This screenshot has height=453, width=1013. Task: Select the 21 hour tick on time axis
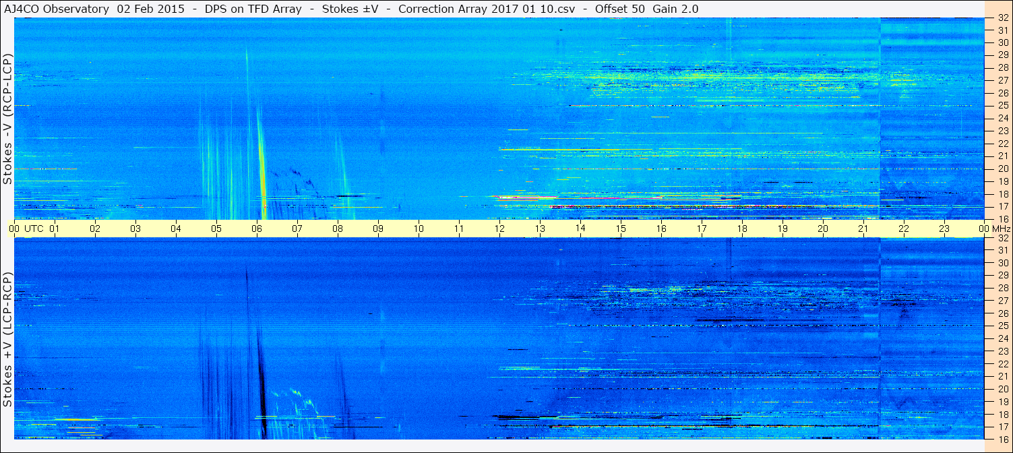(863, 229)
